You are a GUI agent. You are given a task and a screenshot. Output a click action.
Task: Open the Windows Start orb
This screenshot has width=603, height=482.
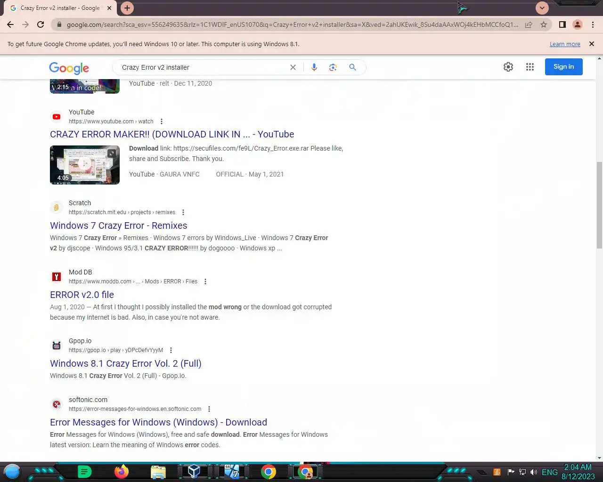click(12, 471)
